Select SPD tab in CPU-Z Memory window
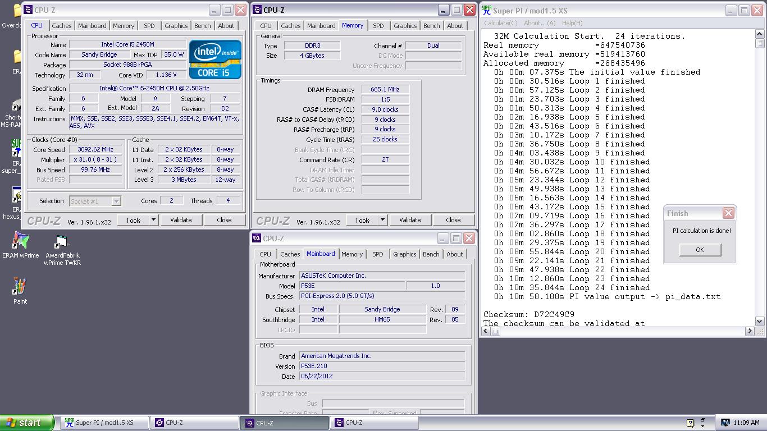The width and height of the screenshot is (767, 431). 378,26
